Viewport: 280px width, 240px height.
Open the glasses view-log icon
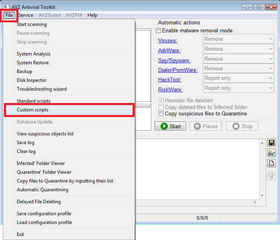[272, 153]
